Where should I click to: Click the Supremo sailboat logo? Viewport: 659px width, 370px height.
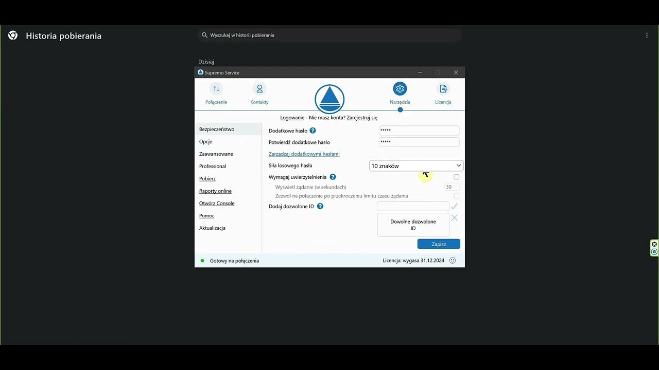point(329,99)
